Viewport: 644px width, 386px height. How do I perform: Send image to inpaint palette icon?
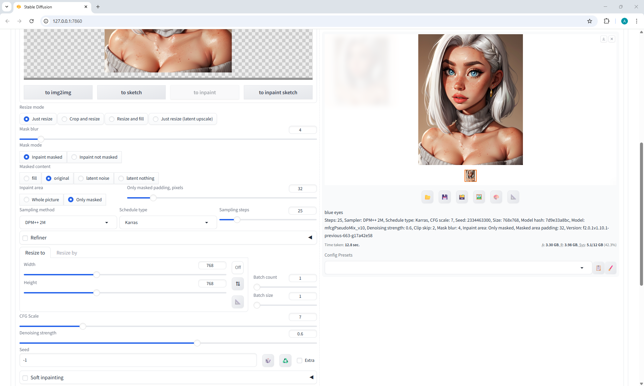point(496,197)
